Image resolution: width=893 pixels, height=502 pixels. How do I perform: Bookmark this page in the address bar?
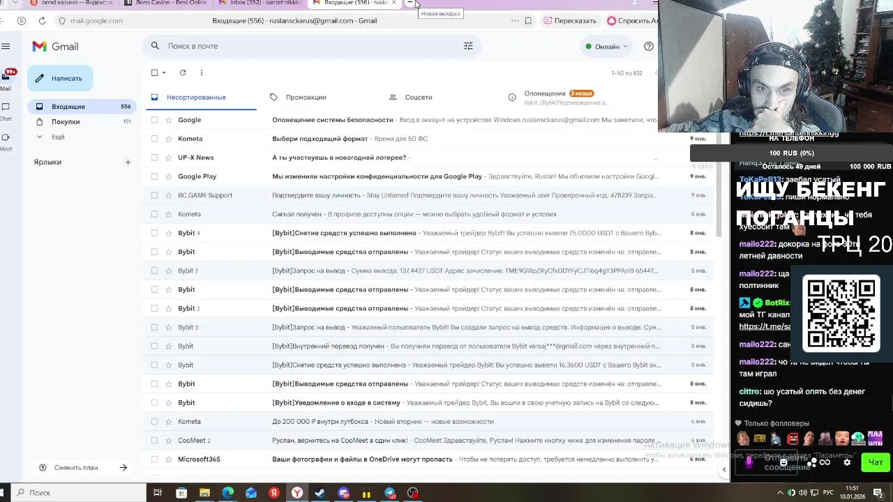pos(528,21)
